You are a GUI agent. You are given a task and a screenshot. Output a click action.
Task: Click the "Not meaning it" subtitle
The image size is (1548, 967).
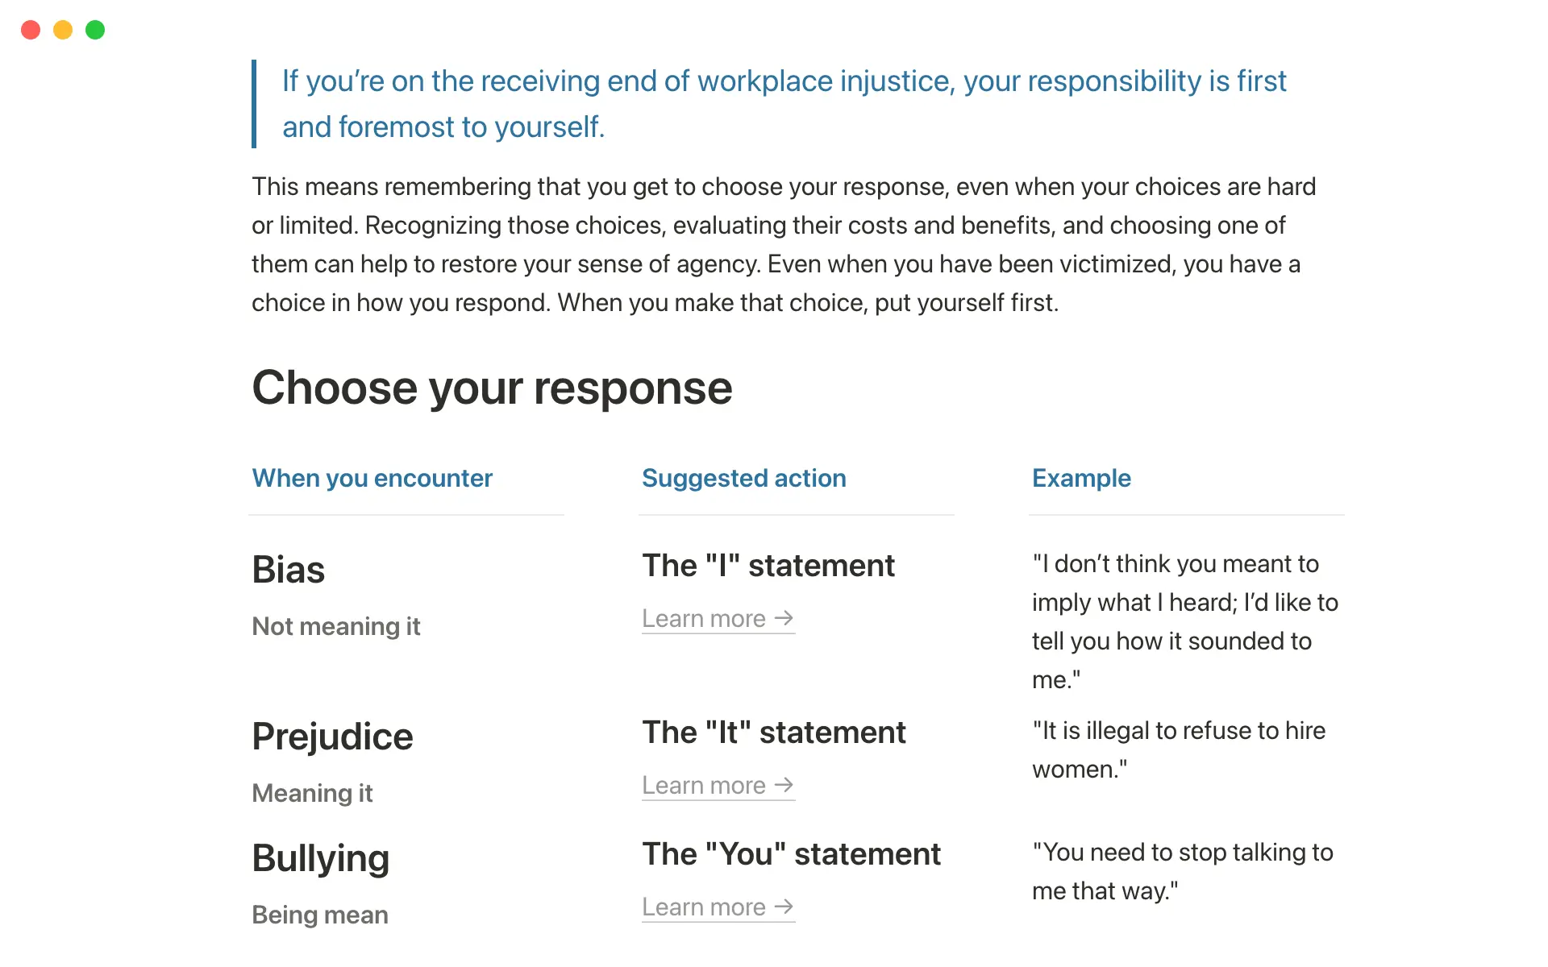[x=336, y=627]
